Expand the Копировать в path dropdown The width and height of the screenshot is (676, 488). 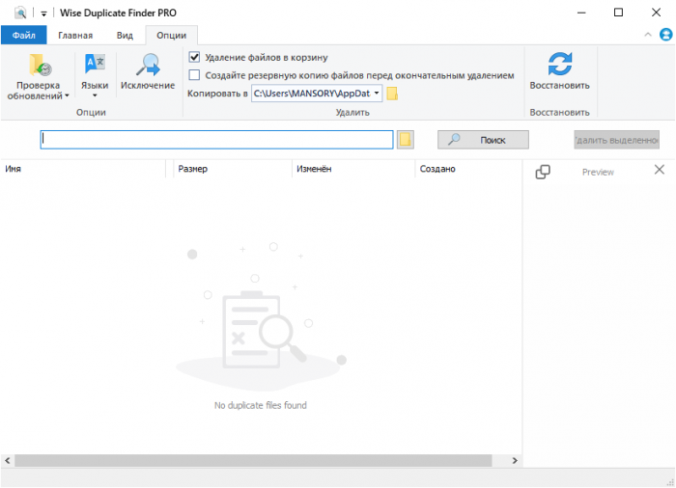pyautogui.click(x=377, y=93)
